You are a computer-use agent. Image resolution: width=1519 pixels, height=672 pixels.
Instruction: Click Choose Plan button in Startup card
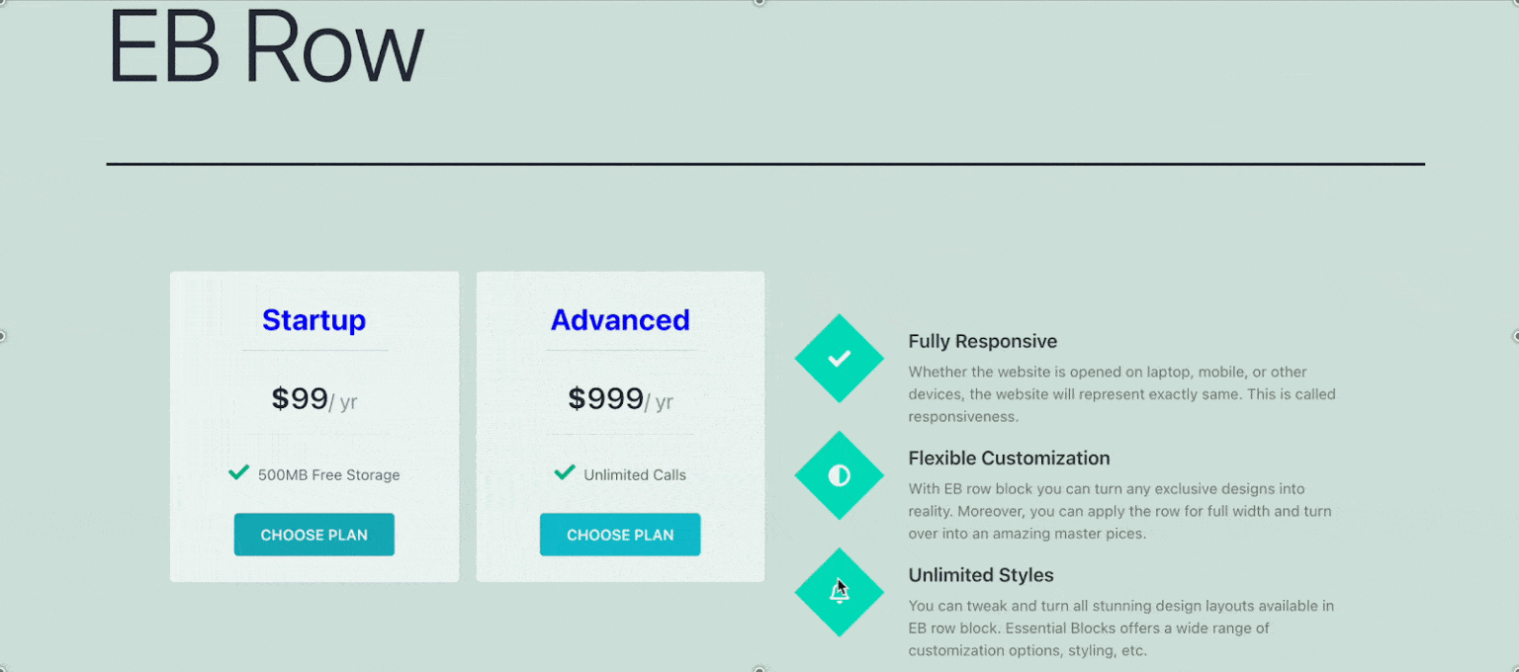tap(314, 535)
